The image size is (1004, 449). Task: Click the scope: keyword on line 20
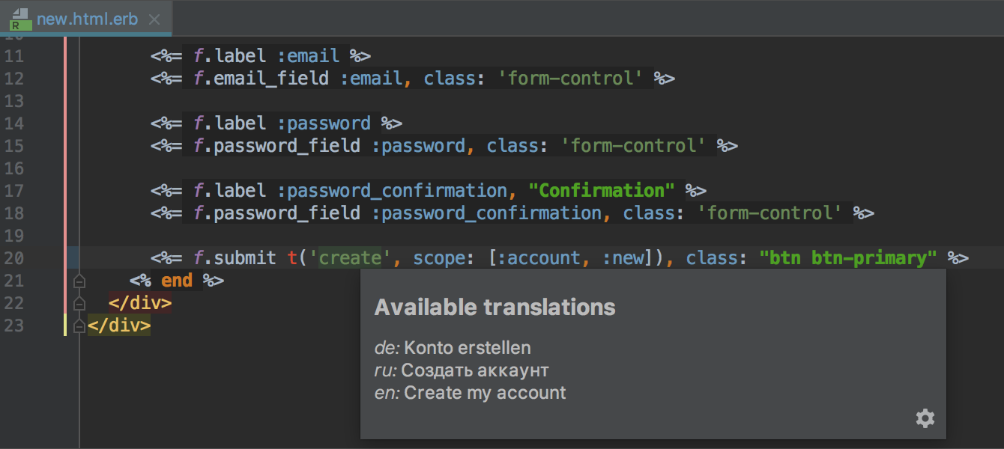point(444,258)
